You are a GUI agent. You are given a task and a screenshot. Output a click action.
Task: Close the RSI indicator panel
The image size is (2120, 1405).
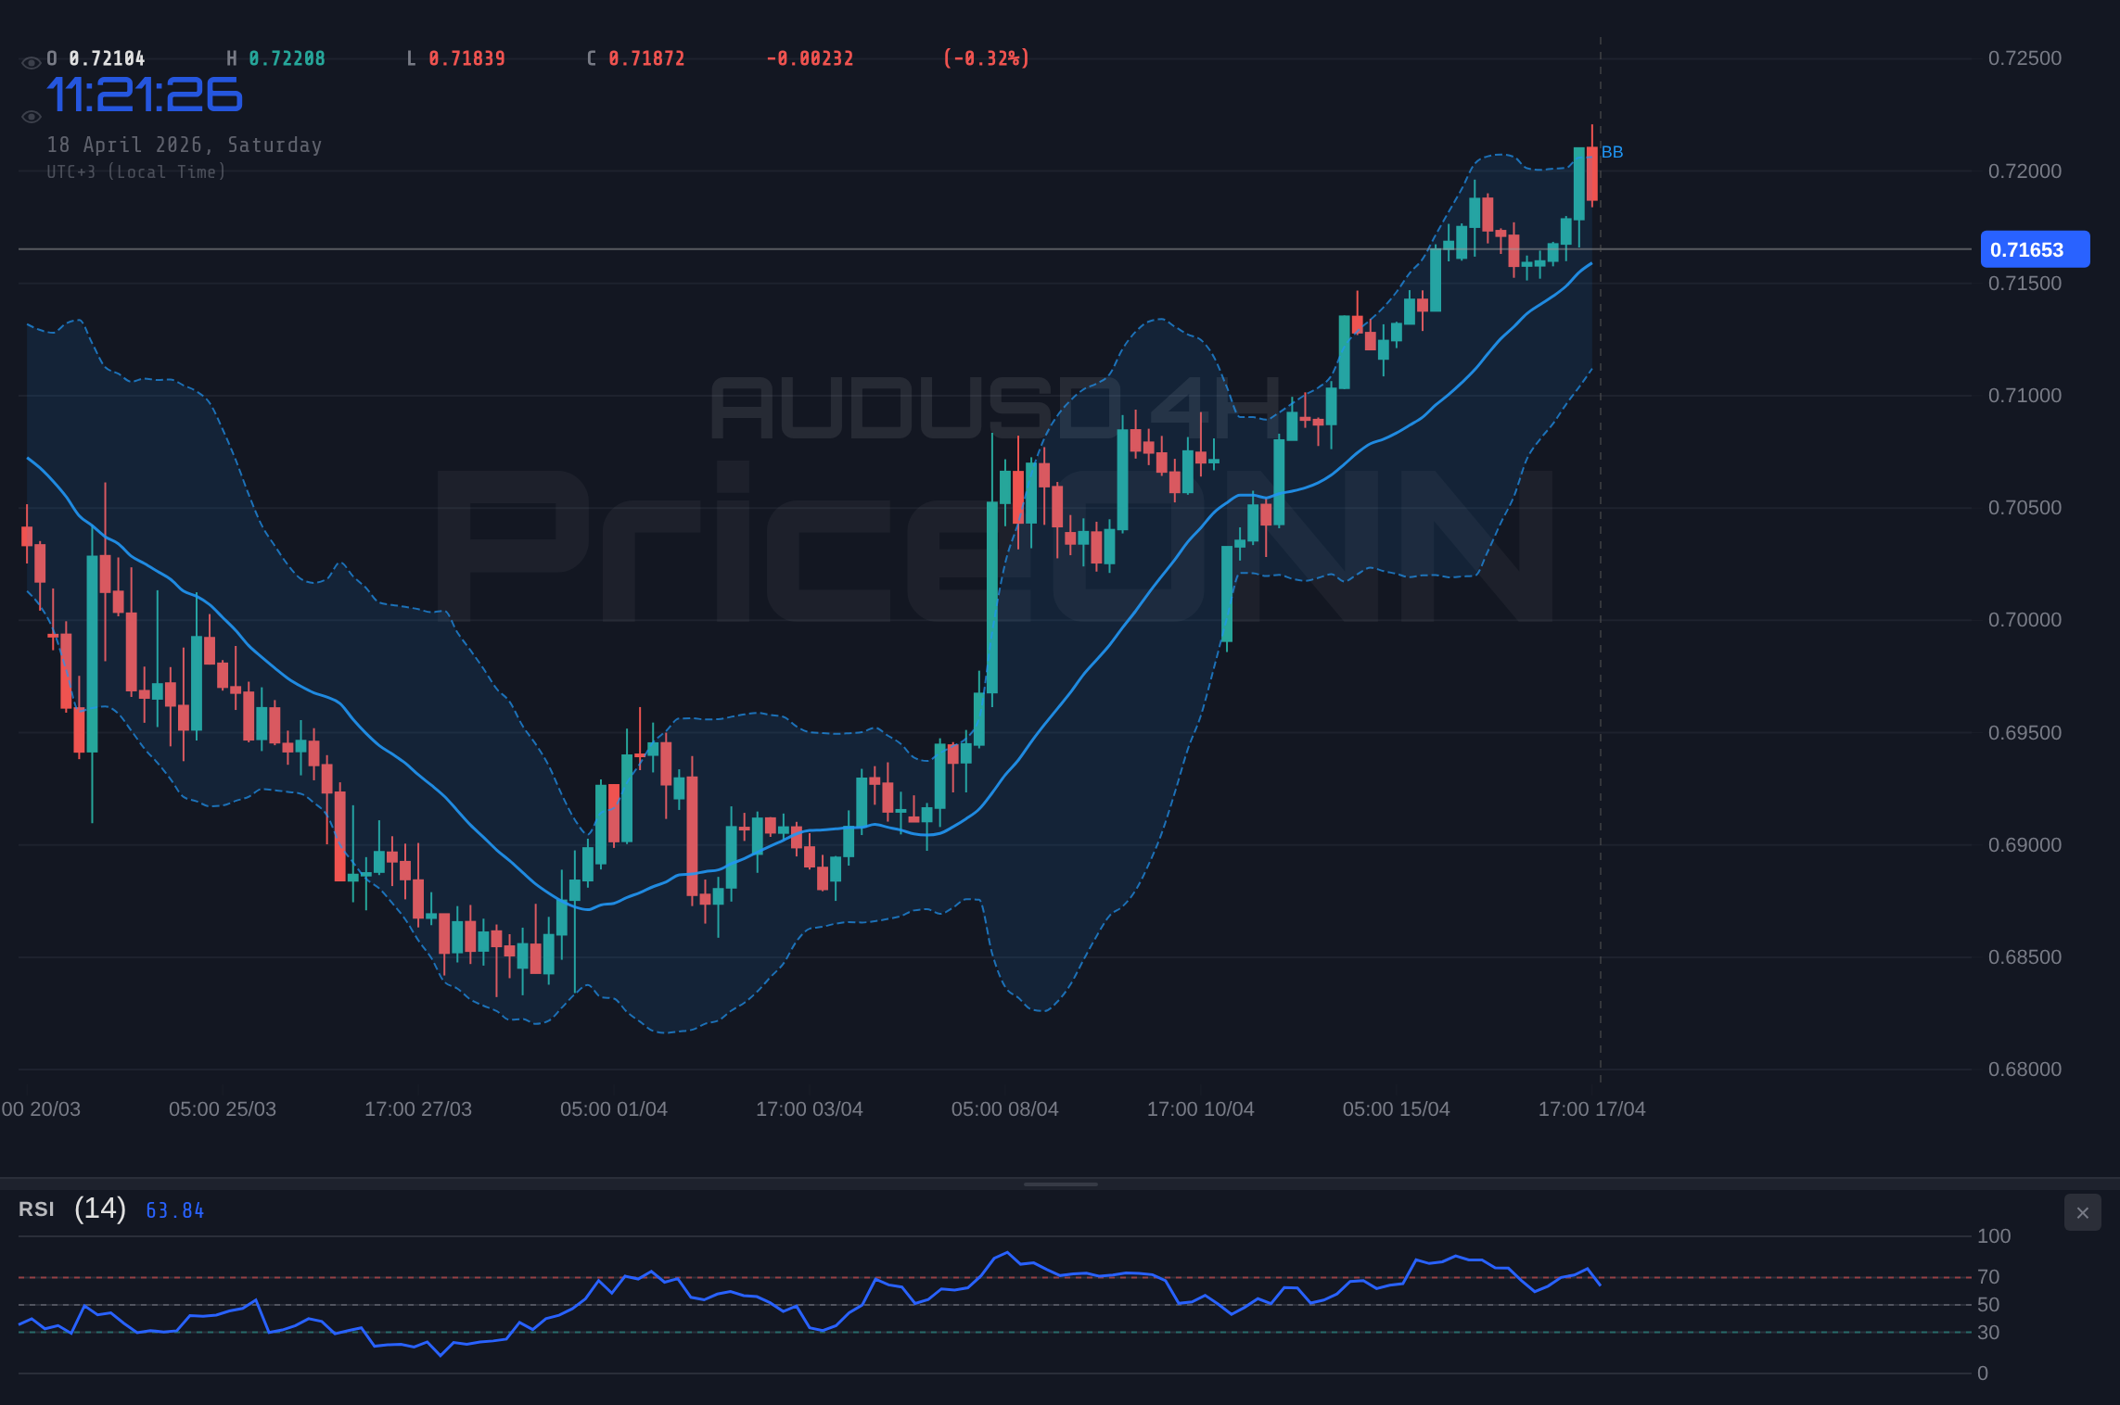(x=2082, y=1212)
